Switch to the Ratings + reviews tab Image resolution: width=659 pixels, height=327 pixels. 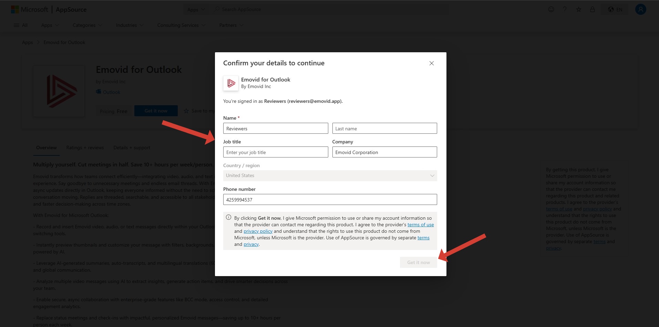[x=85, y=148]
